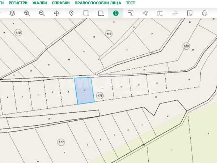Image resolution: width=217 pixels, height=163 pixels.
Task: Click the ТЕСТ menu item
Action: [131, 3]
